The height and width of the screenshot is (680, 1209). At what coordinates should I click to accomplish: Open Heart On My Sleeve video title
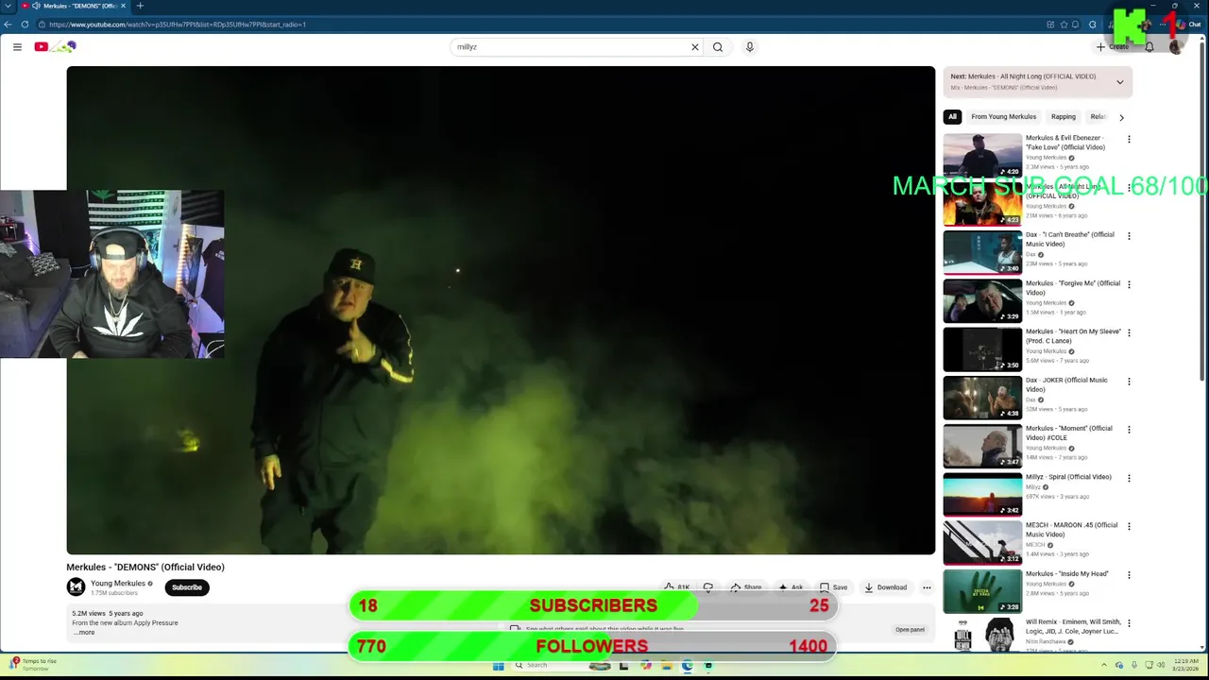coord(1073,336)
